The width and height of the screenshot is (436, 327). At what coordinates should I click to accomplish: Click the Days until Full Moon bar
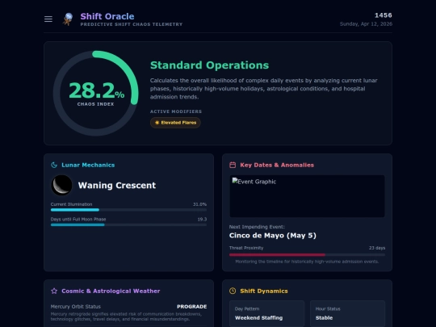(x=128, y=225)
